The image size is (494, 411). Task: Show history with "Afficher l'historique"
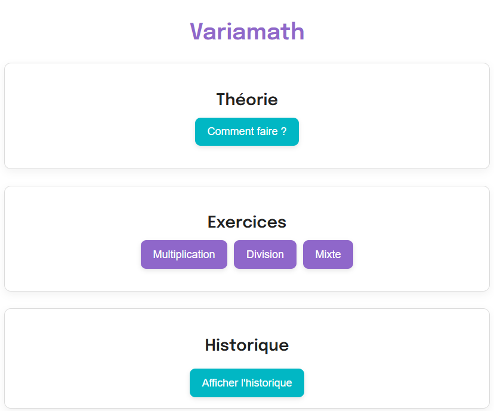pos(246,383)
